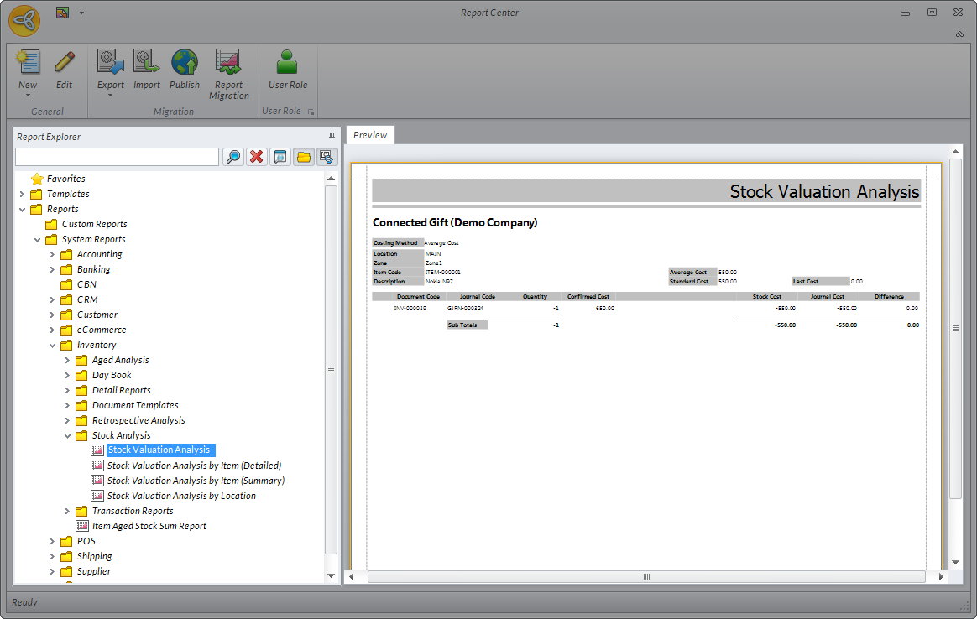Viewport: 977px width, 619px height.
Task: Expand the Transaction Reports folder
Action: click(x=68, y=511)
